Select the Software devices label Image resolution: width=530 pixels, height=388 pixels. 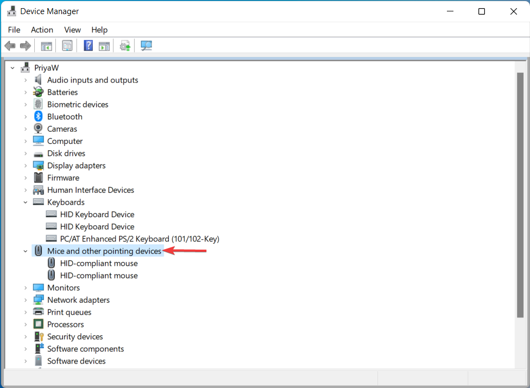click(77, 361)
